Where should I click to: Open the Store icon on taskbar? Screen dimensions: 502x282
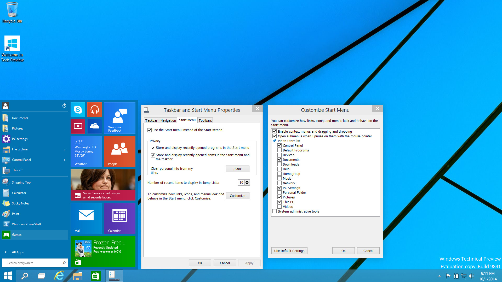point(96,276)
